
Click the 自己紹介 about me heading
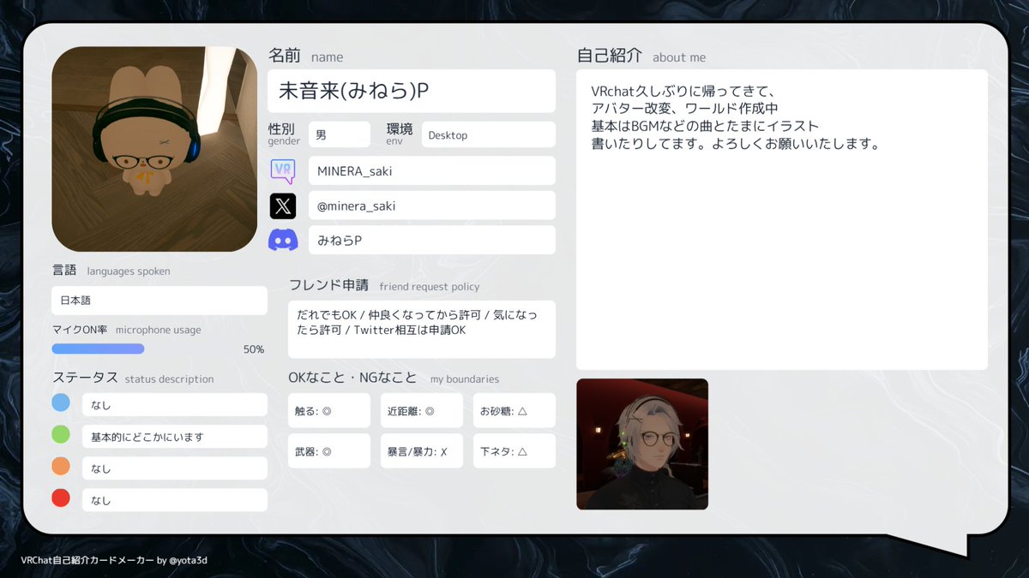pos(641,56)
